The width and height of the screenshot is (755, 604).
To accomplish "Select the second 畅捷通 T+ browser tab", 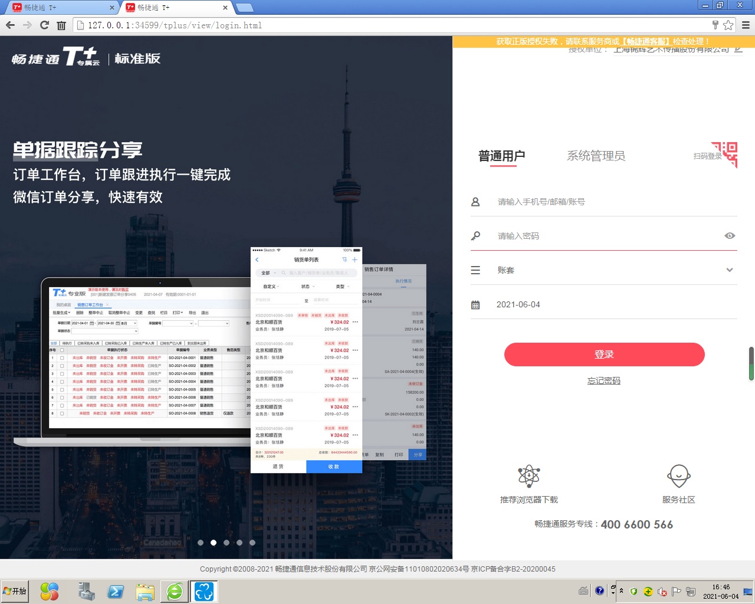I will (x=177, y=8).
